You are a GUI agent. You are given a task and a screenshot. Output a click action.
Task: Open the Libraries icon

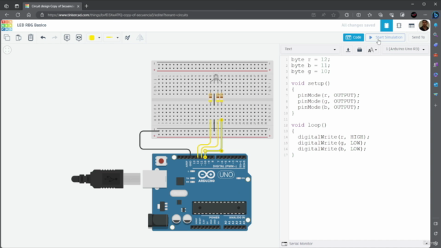[360, 50]
